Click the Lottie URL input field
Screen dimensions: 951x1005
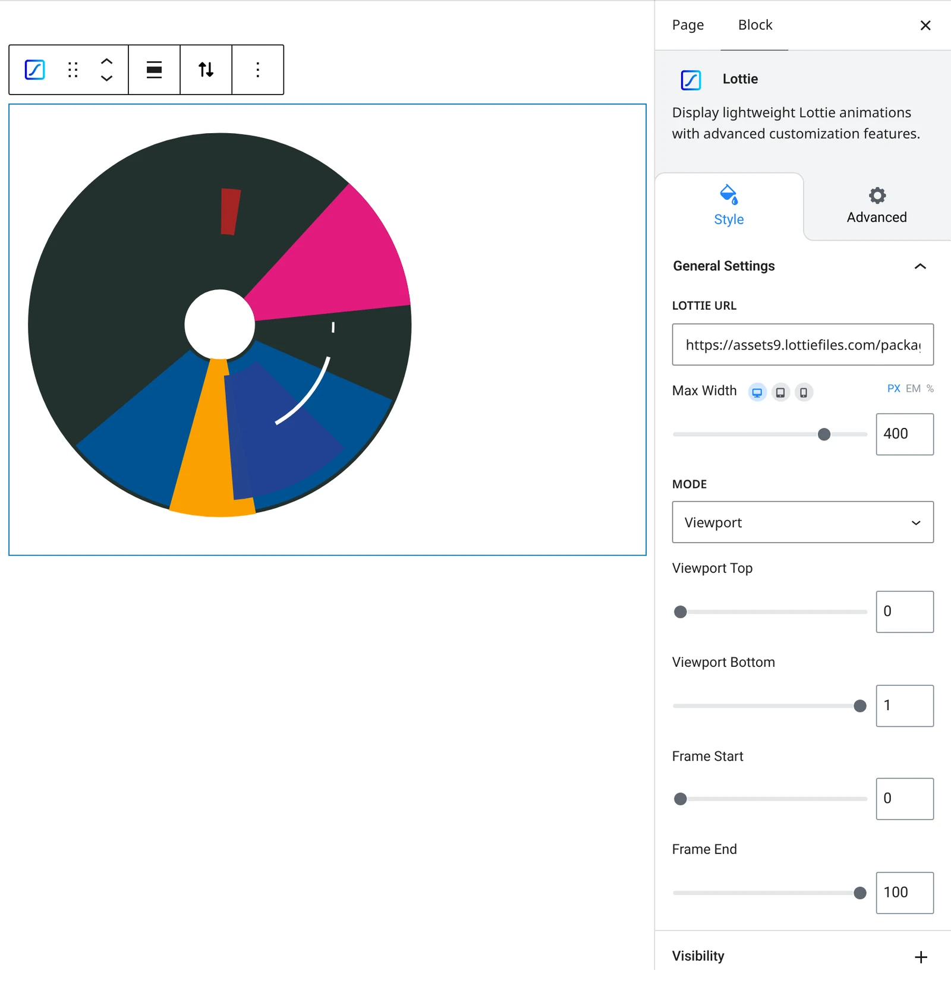tap(802, 345)
